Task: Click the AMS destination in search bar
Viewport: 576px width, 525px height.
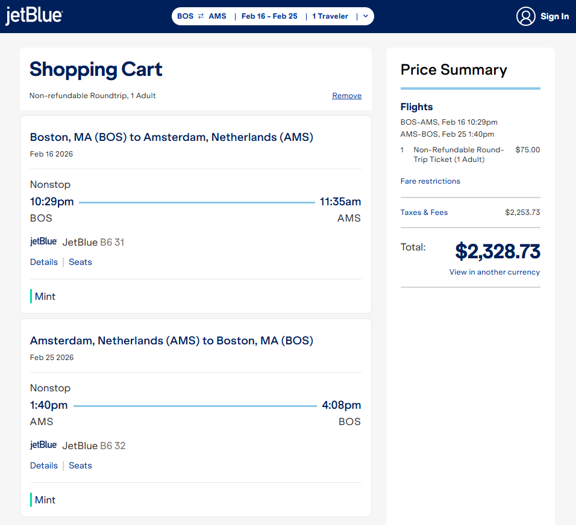Action: tap(218, 16)
